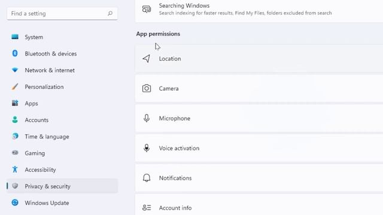Open the System settings category
Screen dimensions: 383x215
point(62,37)
